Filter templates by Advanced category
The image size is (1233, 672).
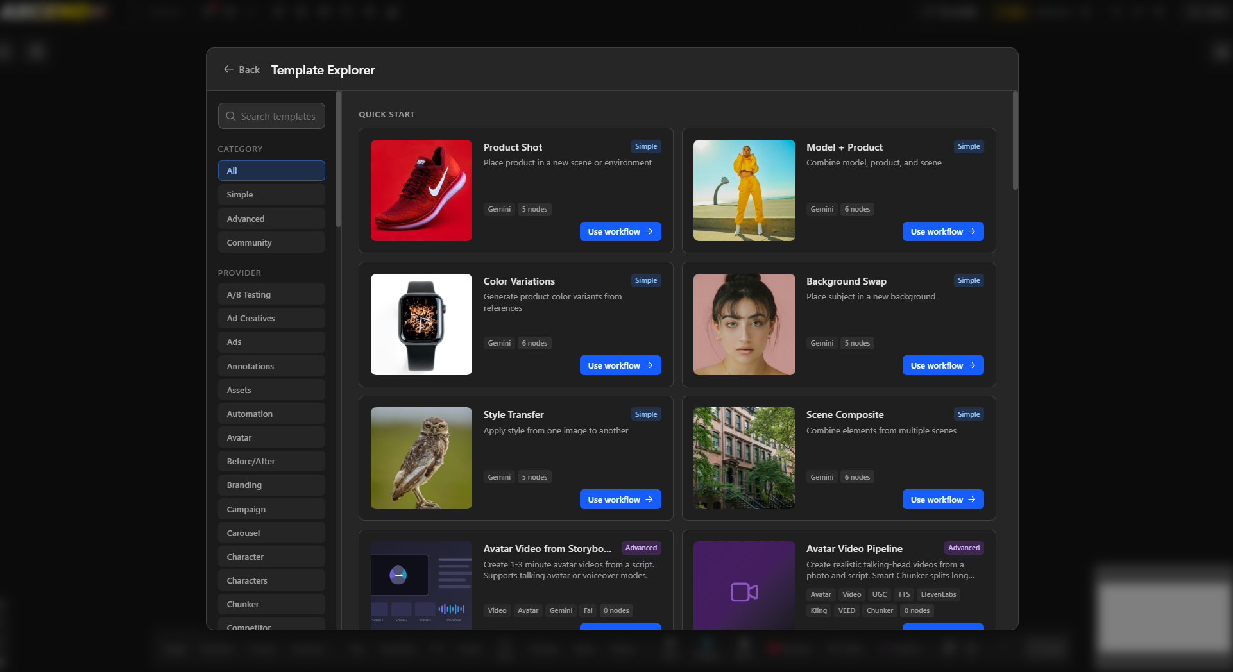(x=271, y=219)
